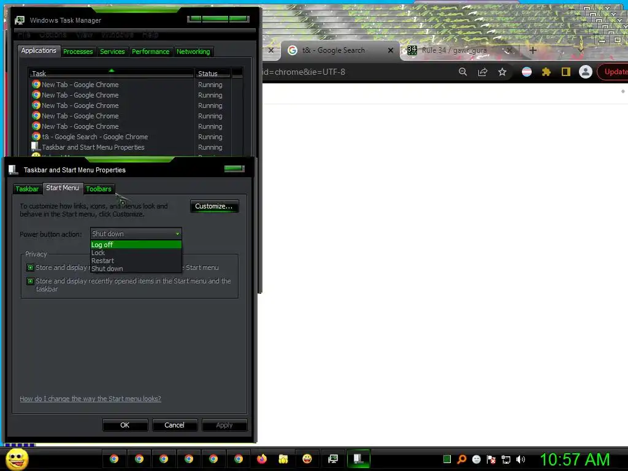628x471 pixels.
Task: Toggle Chrome side panel icon
Action: (566, 72)
